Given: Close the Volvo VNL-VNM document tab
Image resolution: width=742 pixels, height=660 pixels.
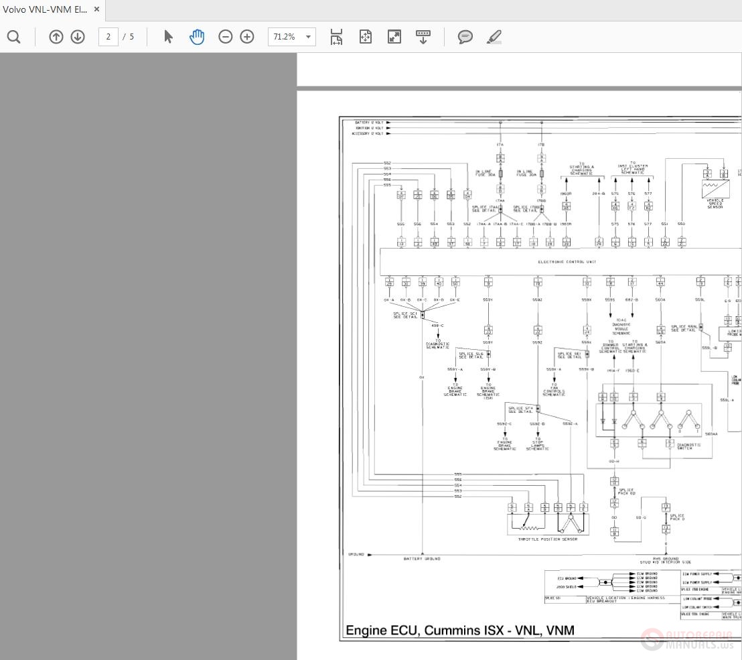Looking at the screenshot, I should pos(96,9).
